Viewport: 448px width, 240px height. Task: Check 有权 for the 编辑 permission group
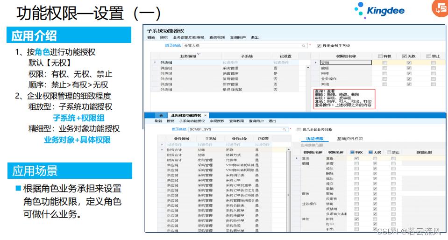click(x=385, y=68)
